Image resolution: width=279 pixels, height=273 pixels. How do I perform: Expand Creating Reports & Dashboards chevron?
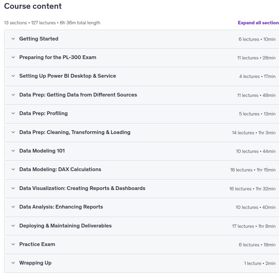[x=13, y=188]
